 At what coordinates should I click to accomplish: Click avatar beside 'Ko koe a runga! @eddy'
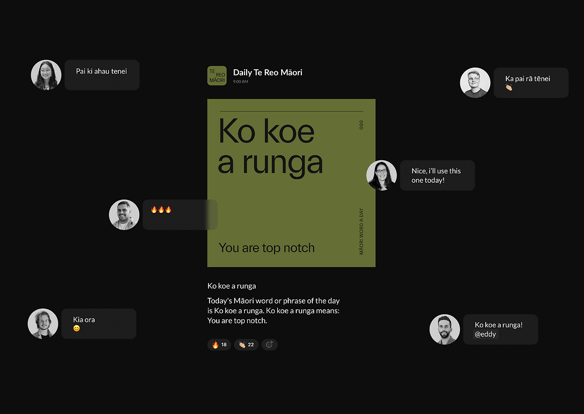point(445,329)
